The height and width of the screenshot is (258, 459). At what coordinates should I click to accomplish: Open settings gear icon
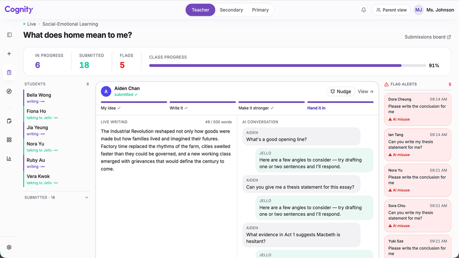click(9, 247)
